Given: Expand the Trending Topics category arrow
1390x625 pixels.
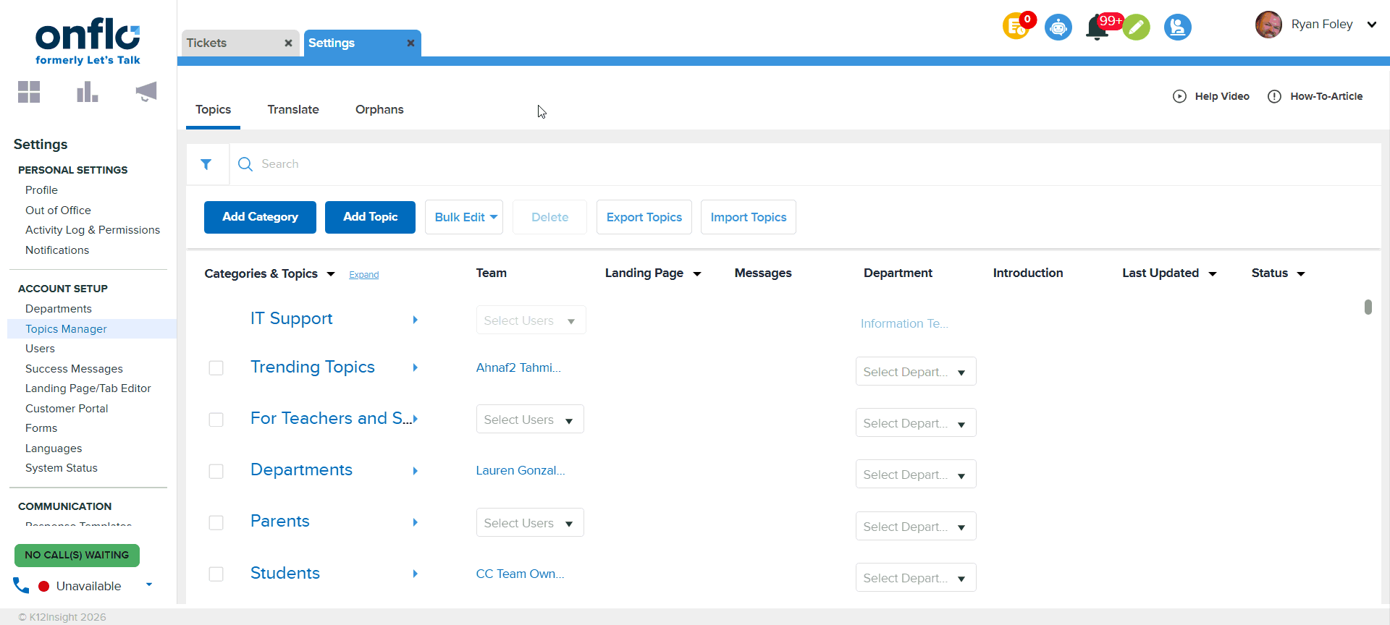Looking at the screenshot, I should coord(416,367).
